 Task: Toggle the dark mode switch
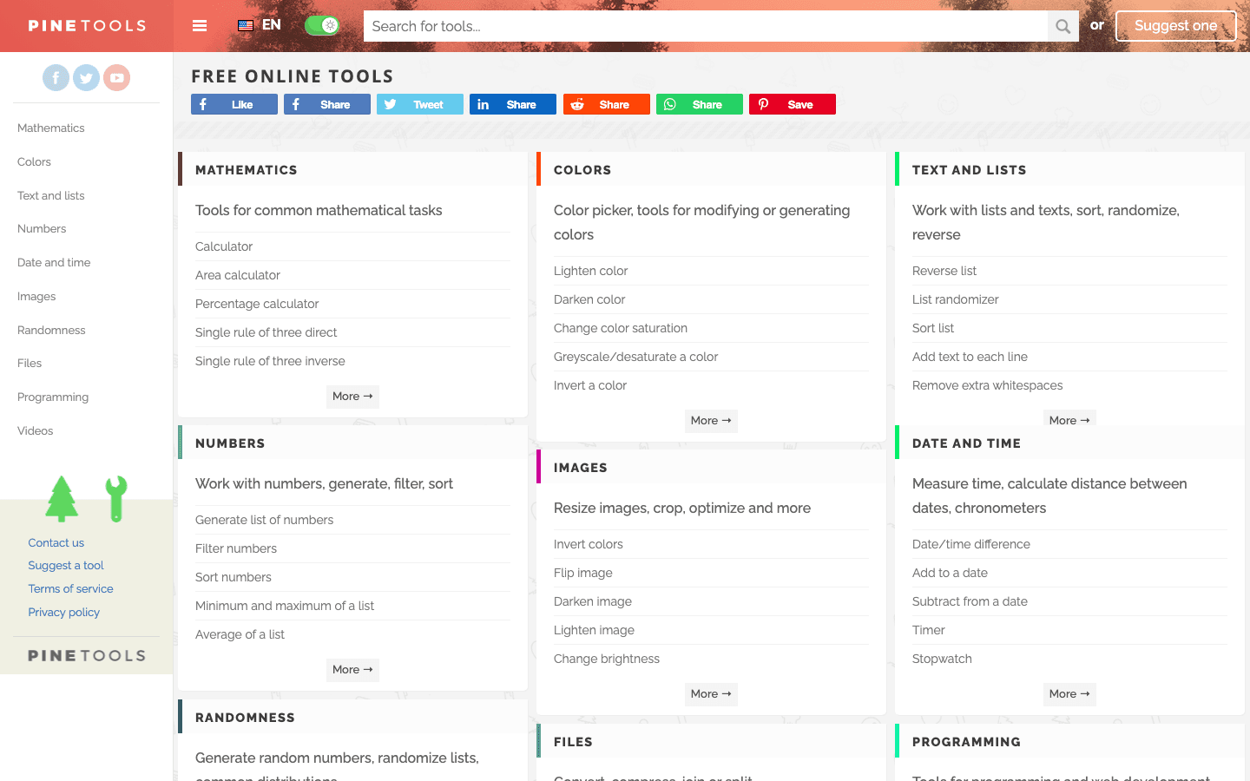click(x=322, y=25)
